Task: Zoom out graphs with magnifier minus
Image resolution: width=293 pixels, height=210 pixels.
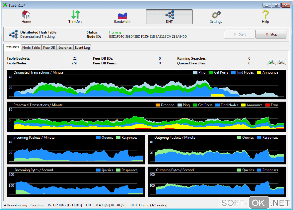Action: pyautogui.click(x=281, y=62)
